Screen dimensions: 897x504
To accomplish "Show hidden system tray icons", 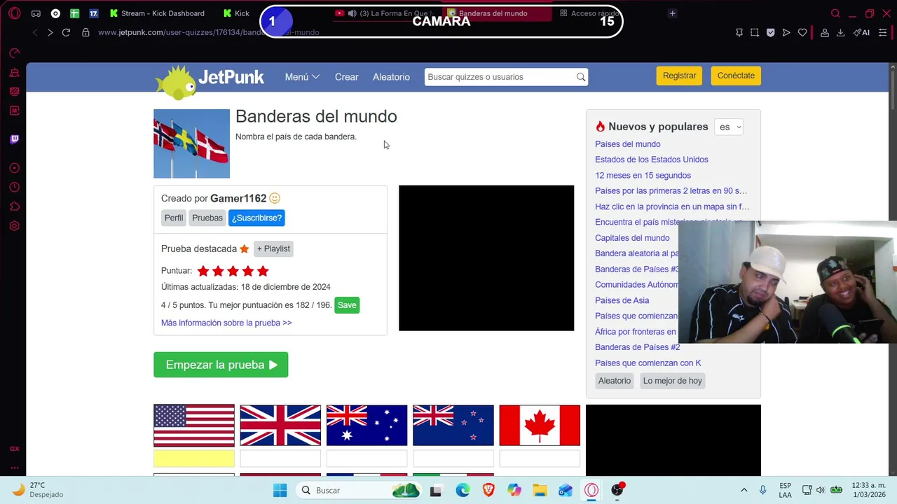I will point(744,490).
